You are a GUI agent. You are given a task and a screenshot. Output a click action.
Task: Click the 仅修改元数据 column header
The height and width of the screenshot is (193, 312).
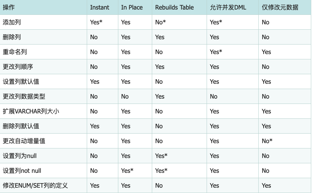[x=280, y=7]
